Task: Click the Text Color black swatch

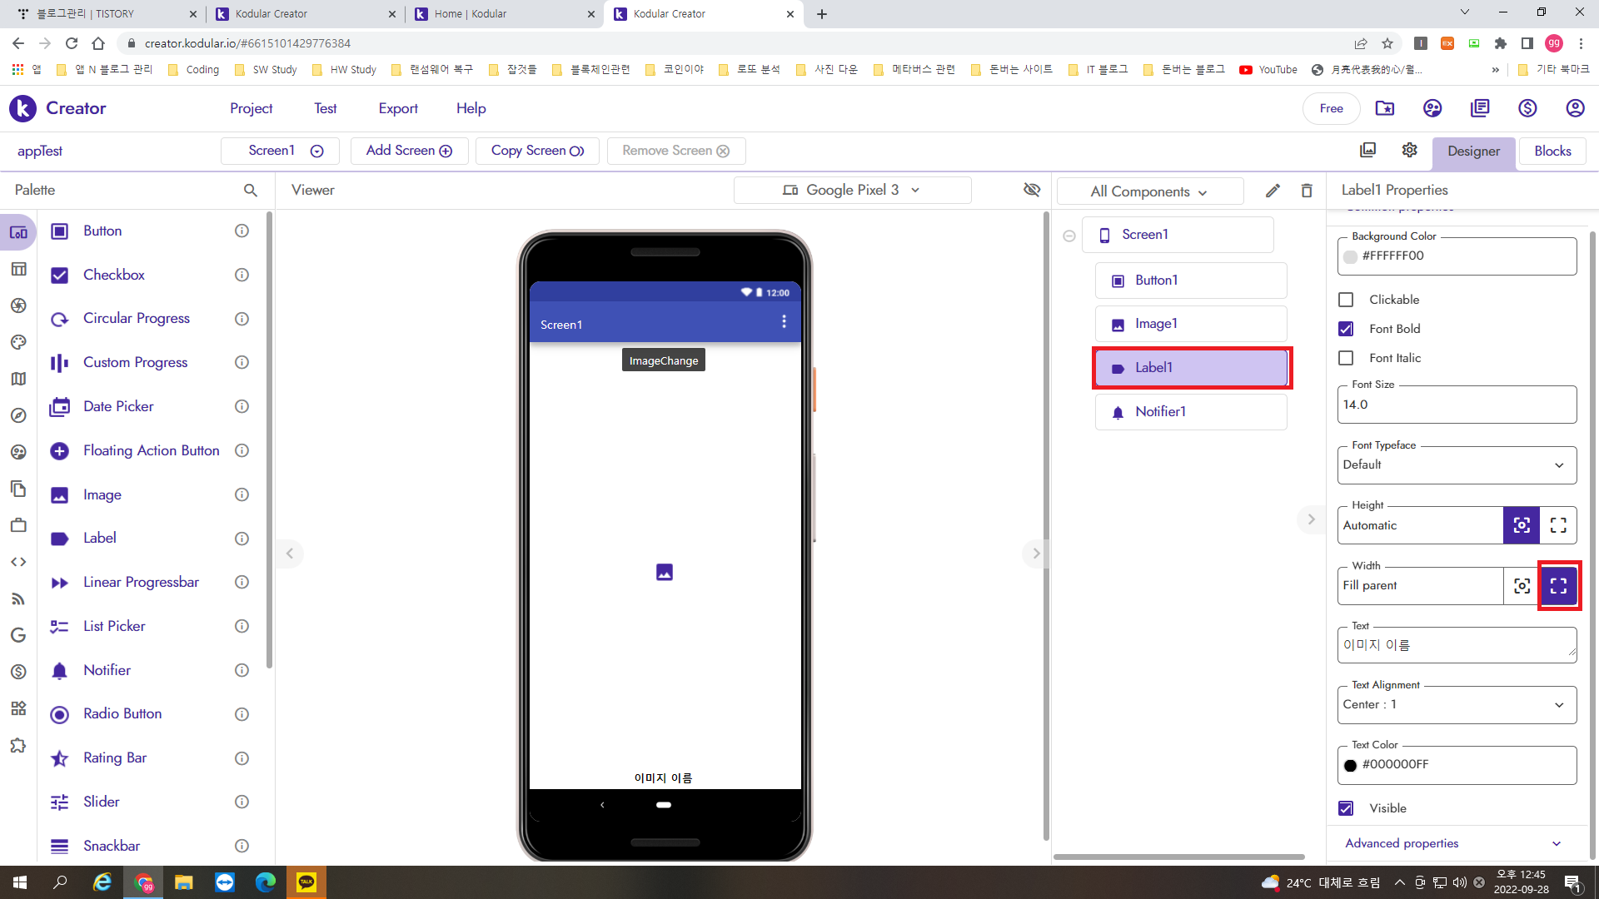Action: tap(1350, 765)
